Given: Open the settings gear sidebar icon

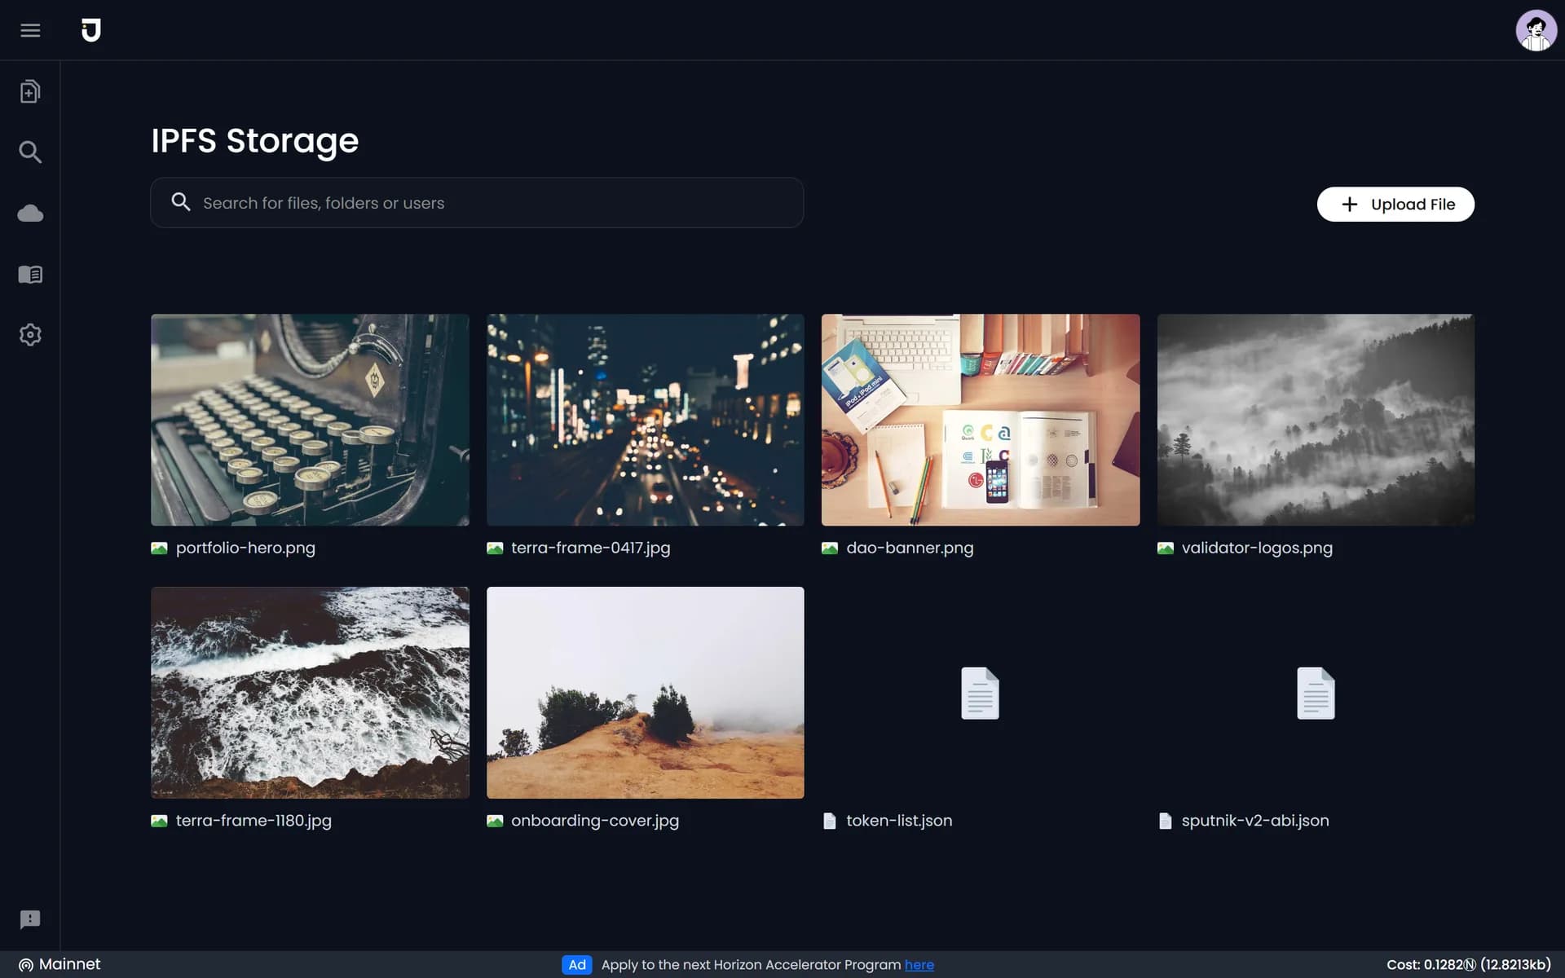Looking at the screenshot, I should [x=30, y=335].
